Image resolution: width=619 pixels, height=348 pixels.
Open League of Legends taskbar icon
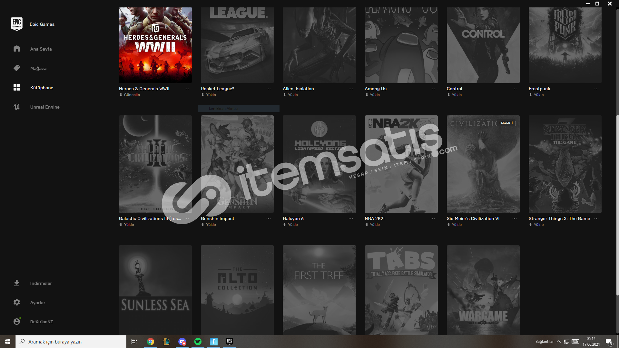pyautogui.click(x=166, y=342)
